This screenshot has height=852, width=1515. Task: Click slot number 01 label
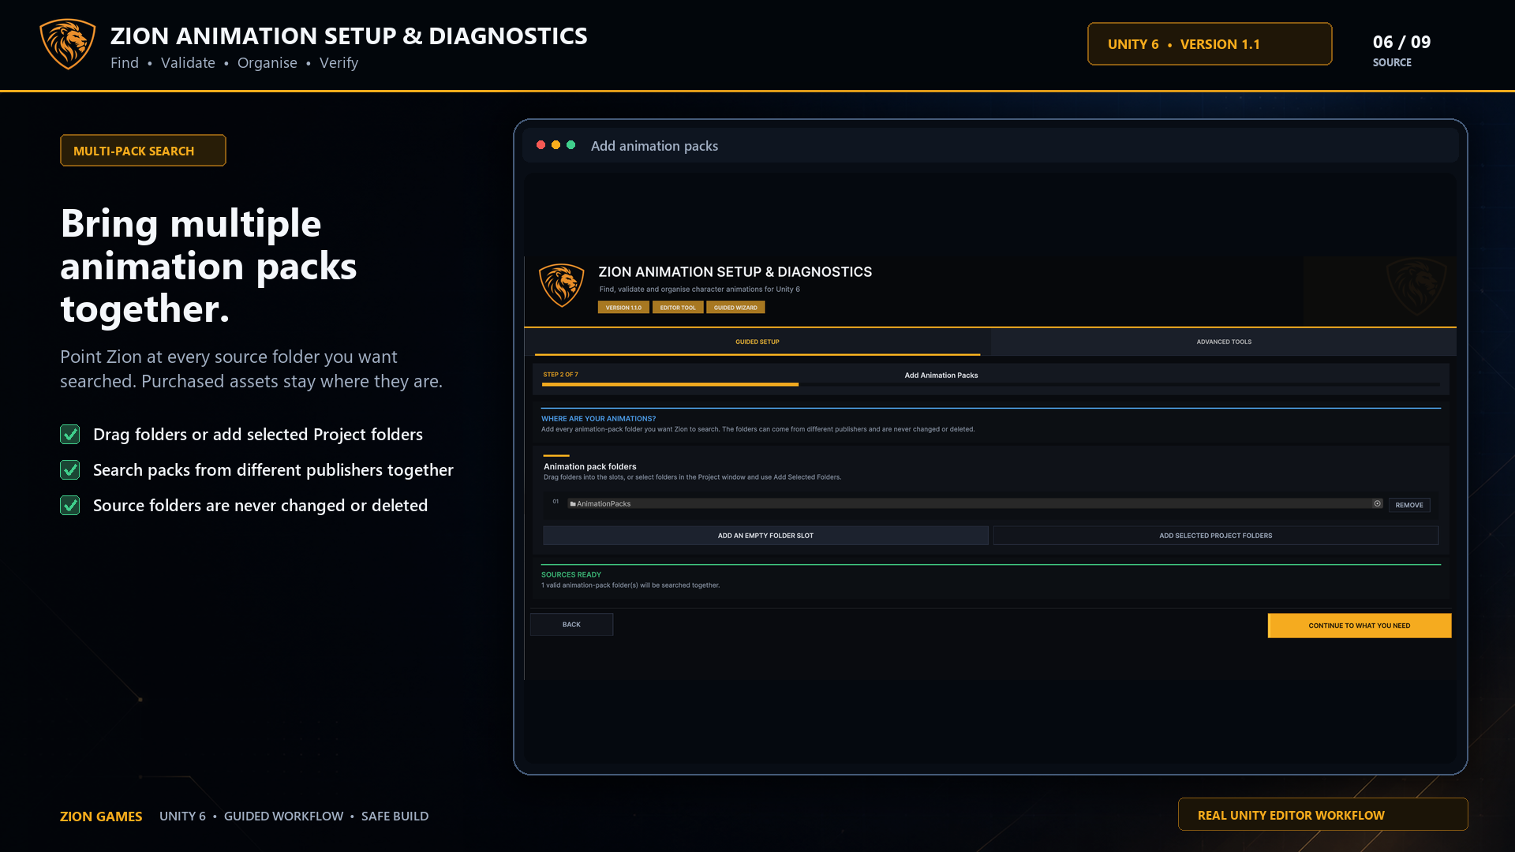coord(555,502)
